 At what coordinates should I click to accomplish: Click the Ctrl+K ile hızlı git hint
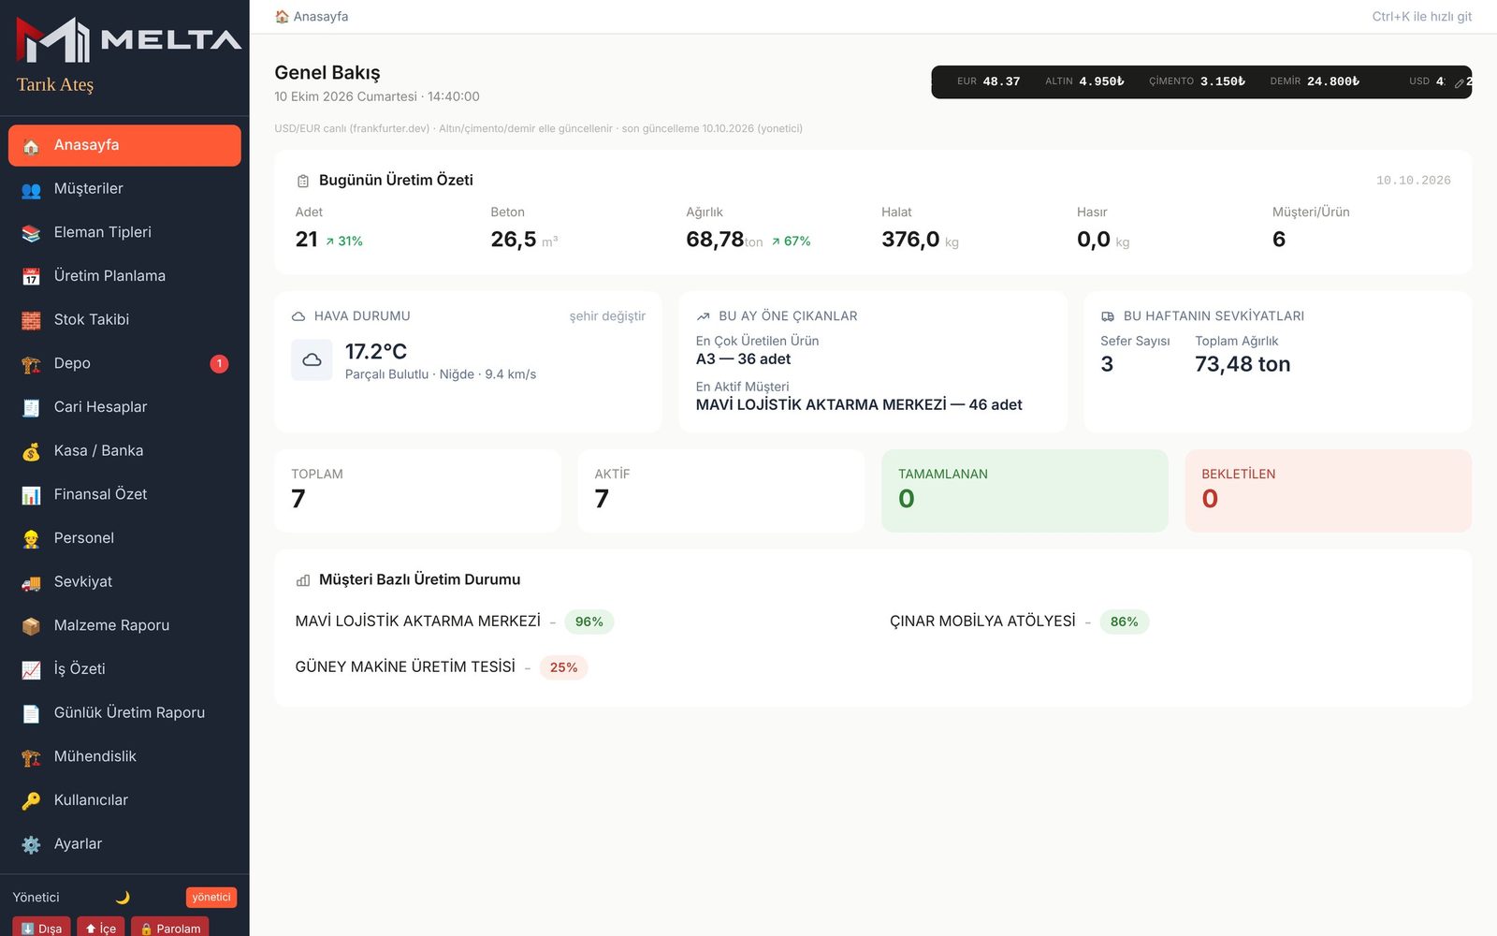[x=1421, y=17]
